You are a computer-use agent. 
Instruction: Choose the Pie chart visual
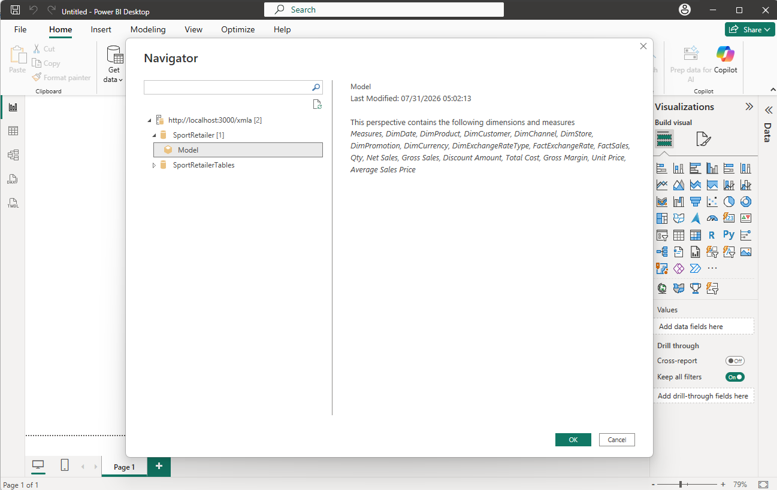click(729, 202)
